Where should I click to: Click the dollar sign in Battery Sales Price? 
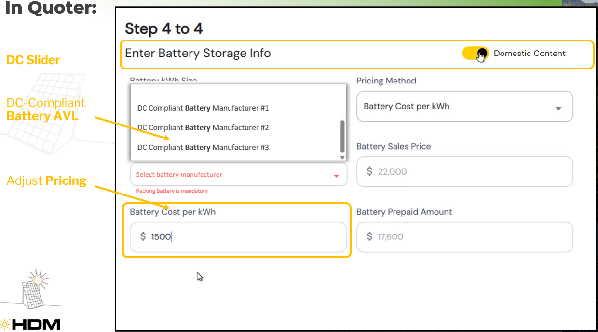[x=370, y=171]
